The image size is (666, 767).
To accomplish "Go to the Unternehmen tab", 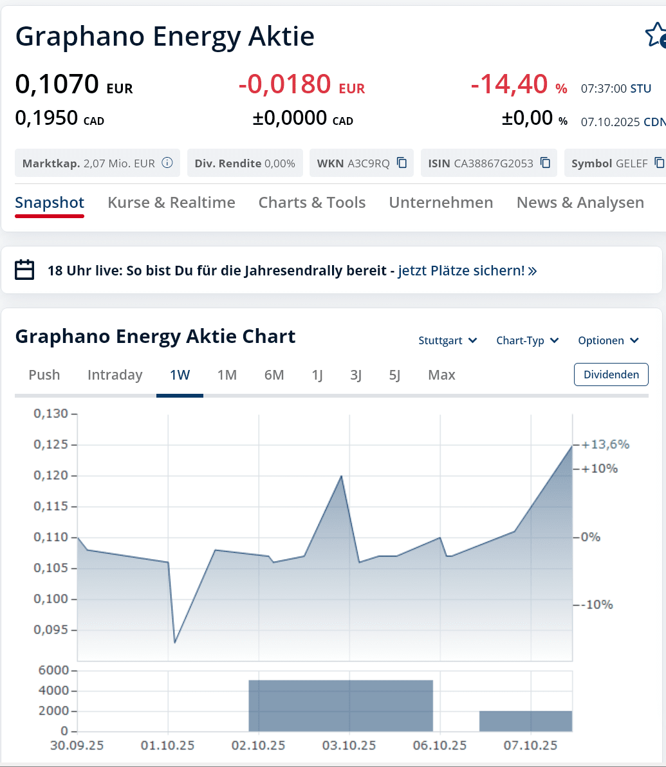I will (x=441, y=203).
